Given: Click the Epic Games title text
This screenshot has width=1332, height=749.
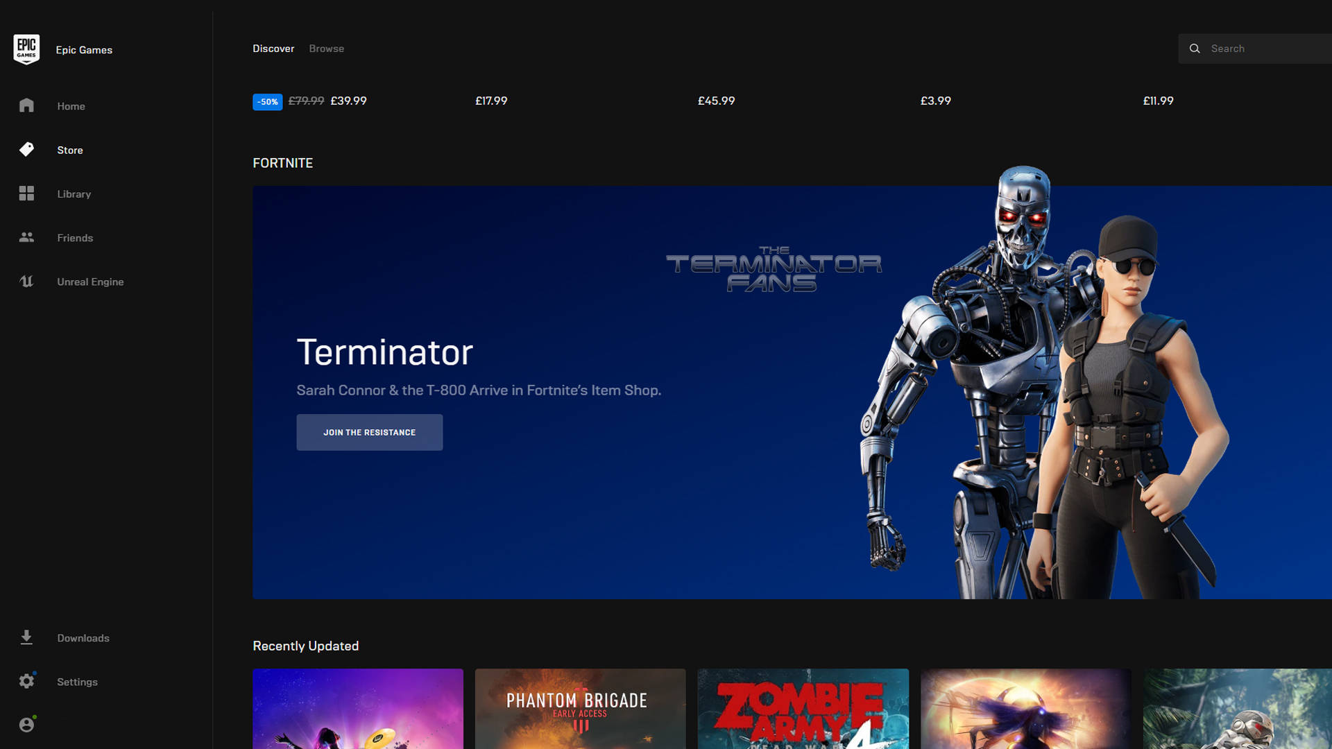Looking at the screenshot, I should (x=84, y=50).
